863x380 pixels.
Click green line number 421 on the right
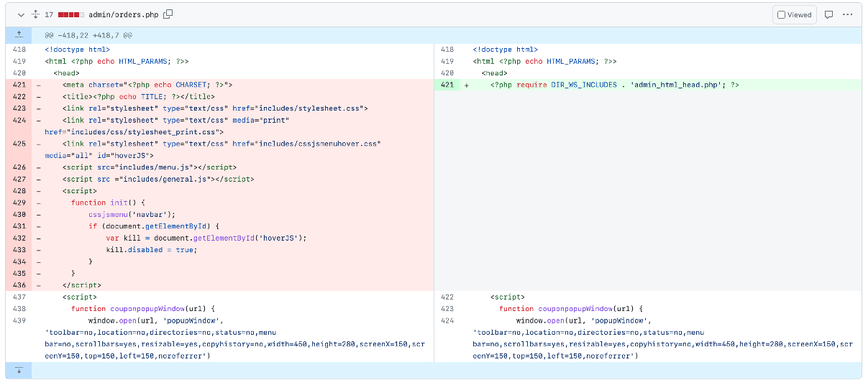pyautogui.click(x=447, y=85)
